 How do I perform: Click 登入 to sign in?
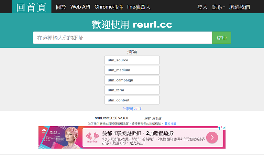(x=202, y=7)
